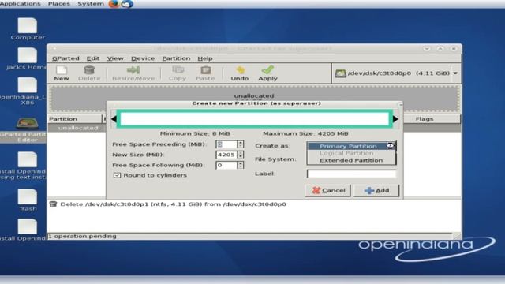The image size is (505, 284).
Task: Click the left arrow of the partition size bar
Action: [x=114, y=119]
